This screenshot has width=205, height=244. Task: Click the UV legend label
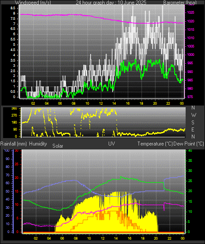tap(112, 144)
